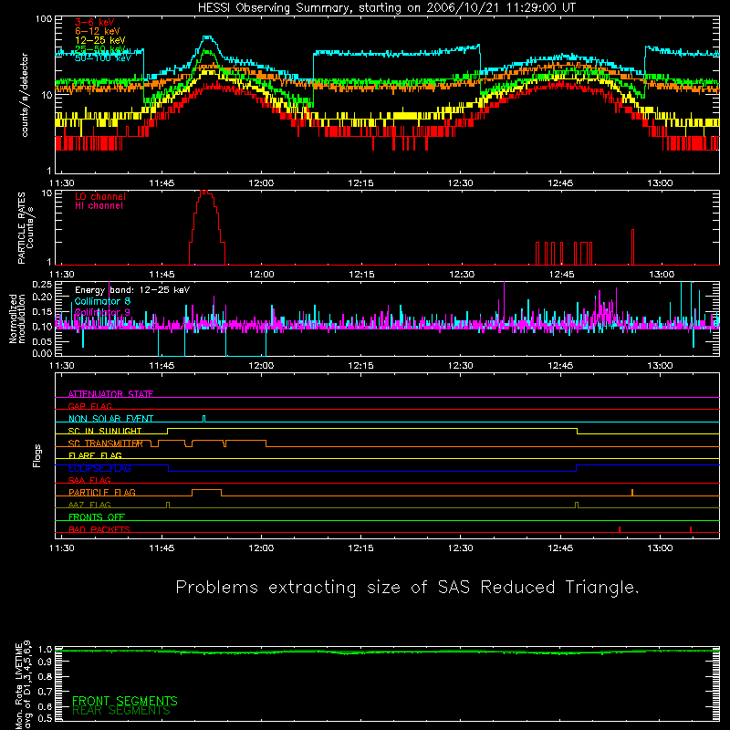Click the 'FLARE FLAG' label

pos(95,455)
